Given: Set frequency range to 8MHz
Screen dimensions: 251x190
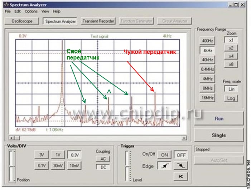Looking at the screenshot, I should pyautogui.click(x=207, y=88).
